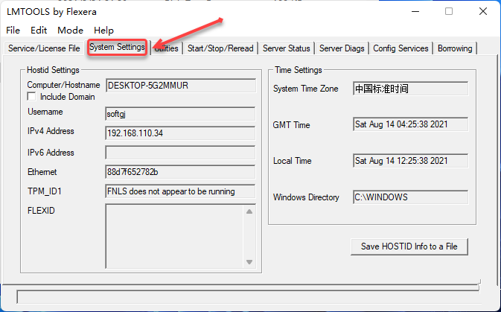Click the Ethernet address field

180,172
